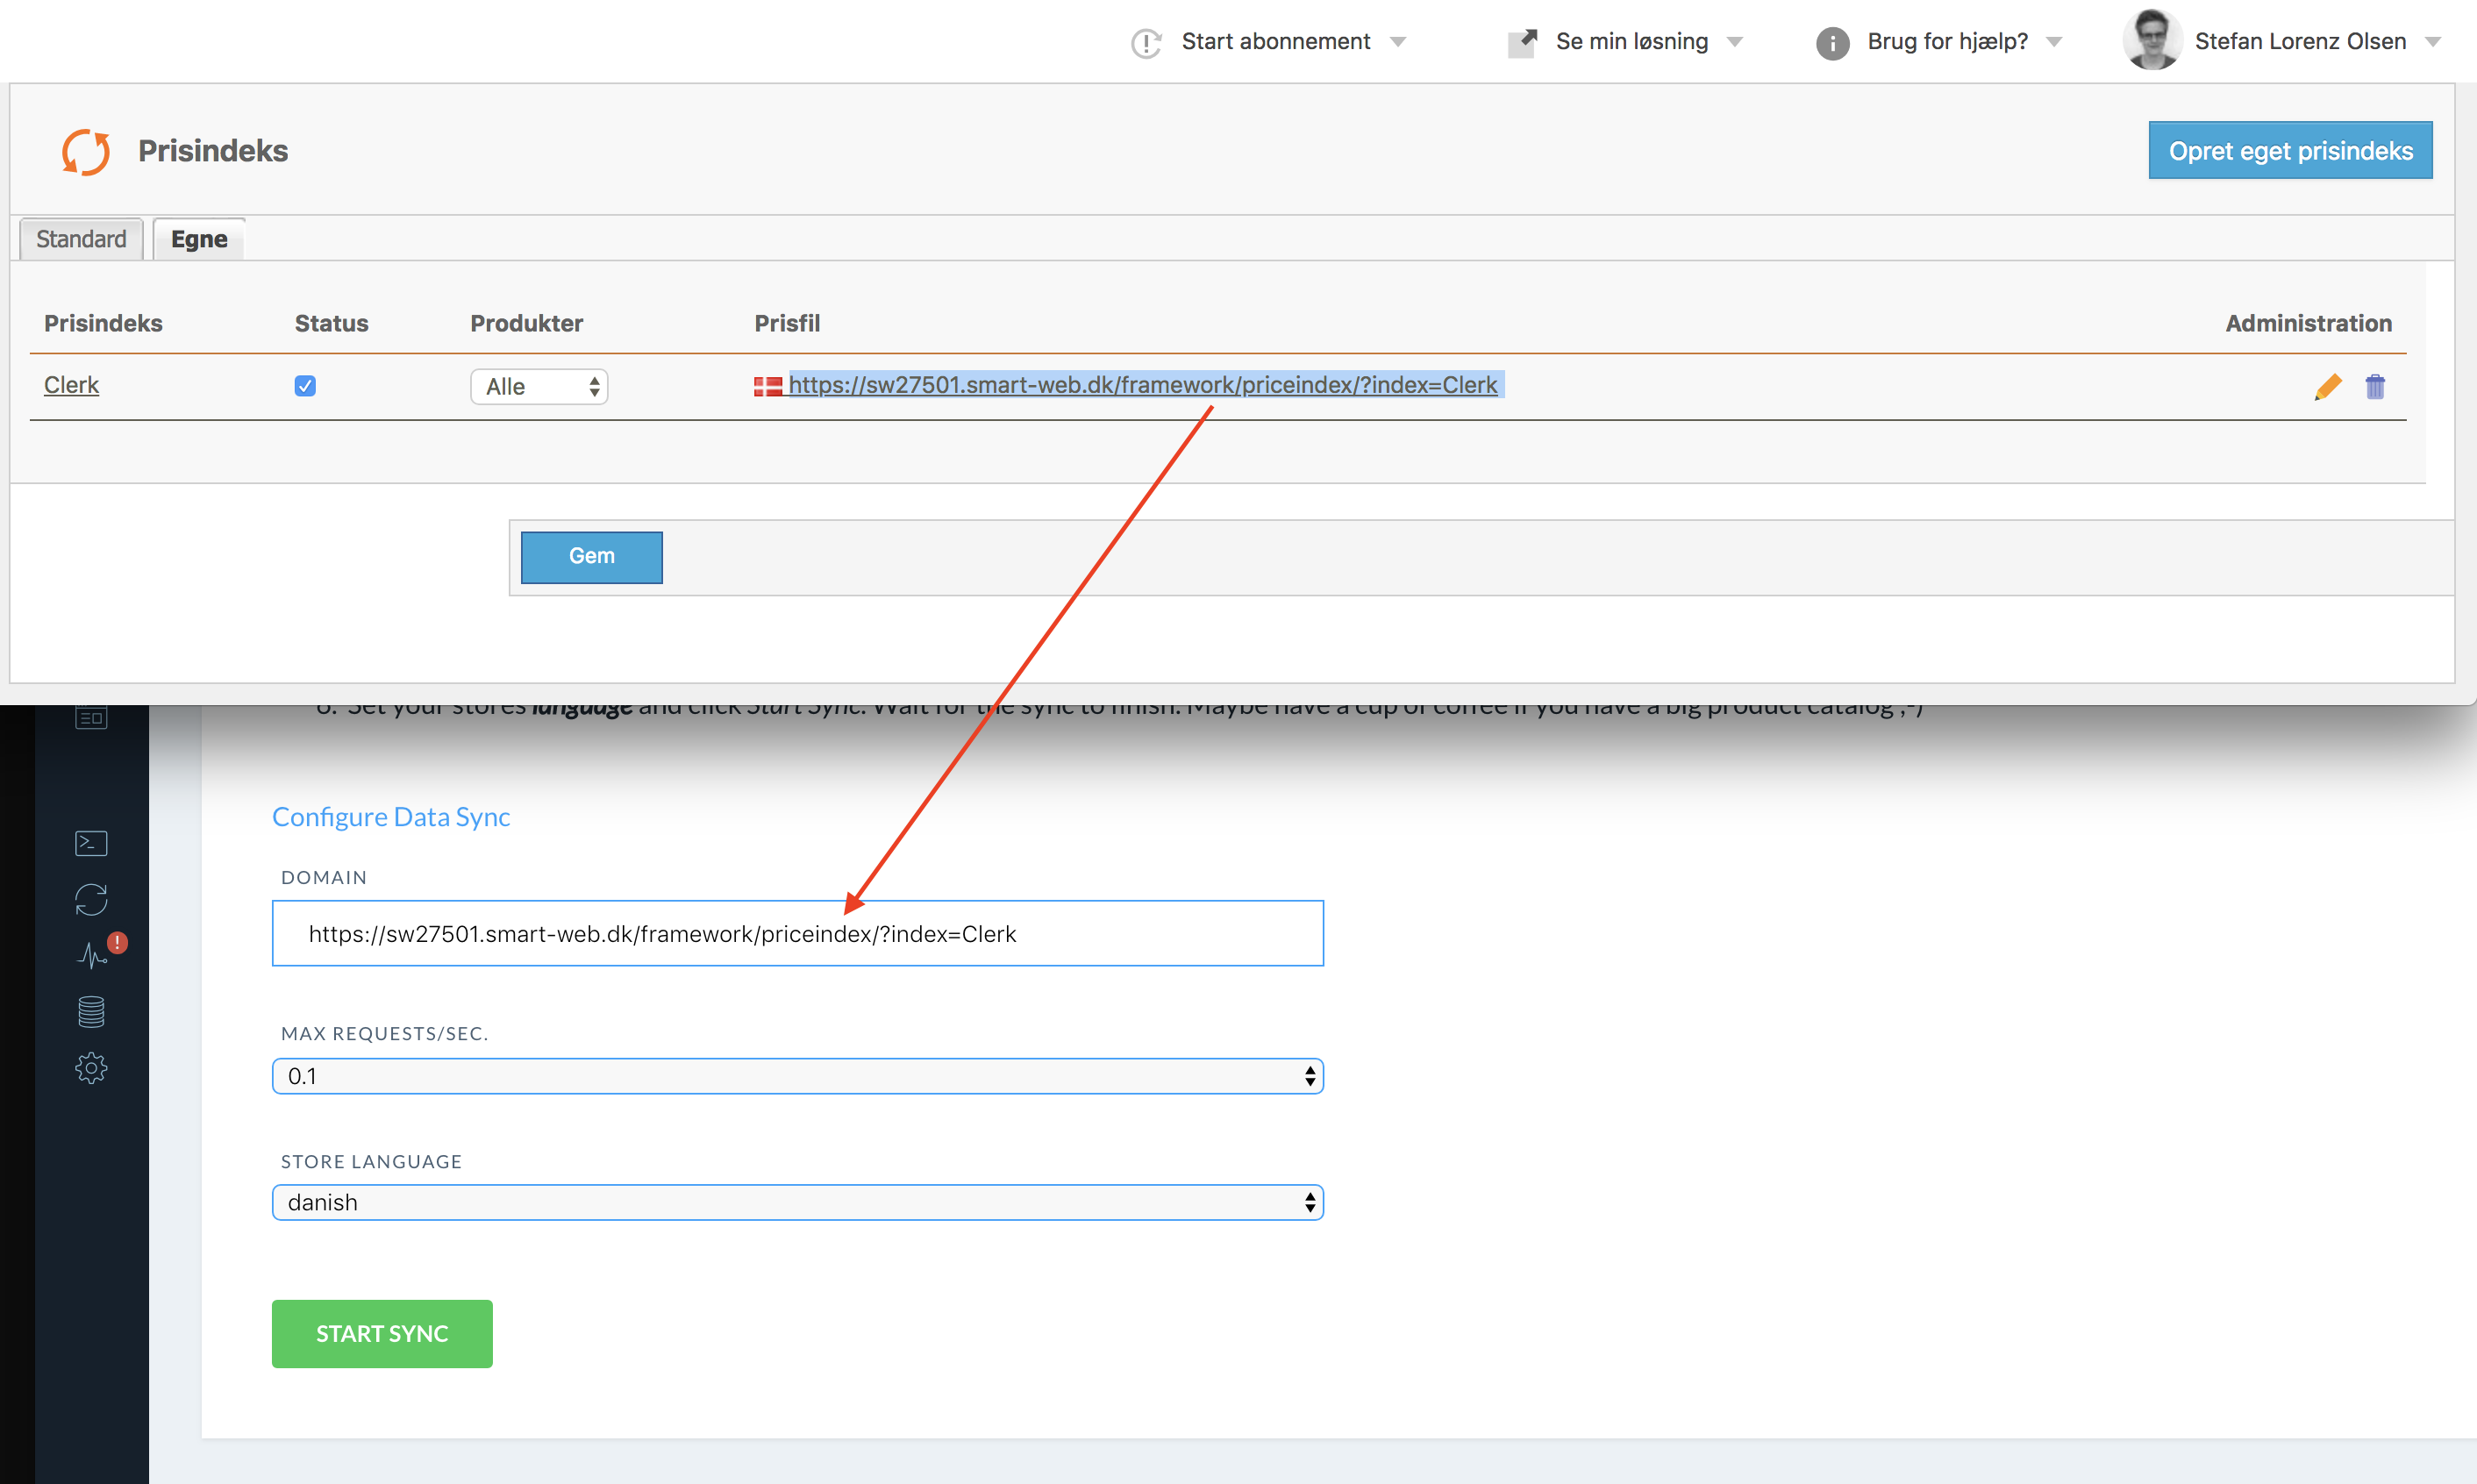Open the Alle products dropdown

(x=539, y=387)
